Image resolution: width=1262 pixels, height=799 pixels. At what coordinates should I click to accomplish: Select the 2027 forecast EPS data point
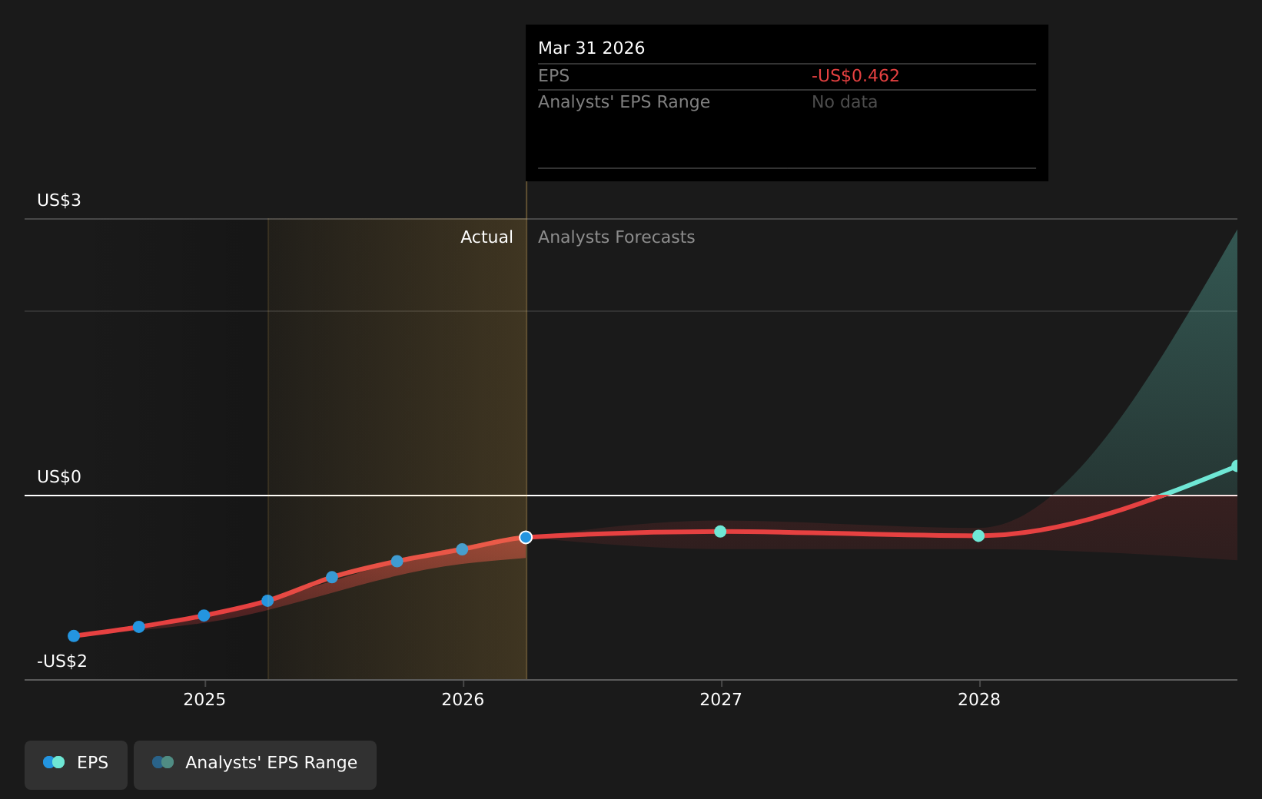(720, 532)
